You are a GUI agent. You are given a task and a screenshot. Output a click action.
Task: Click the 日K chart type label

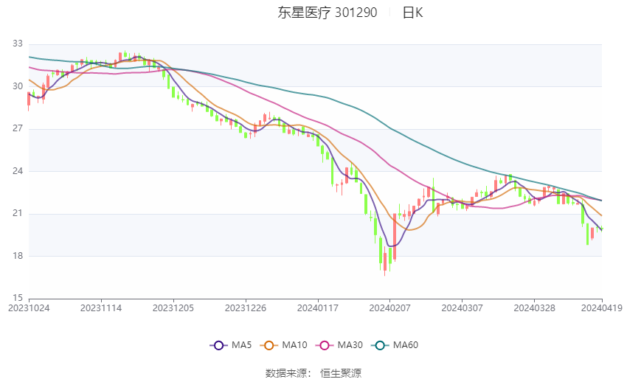tap(412, 13)
